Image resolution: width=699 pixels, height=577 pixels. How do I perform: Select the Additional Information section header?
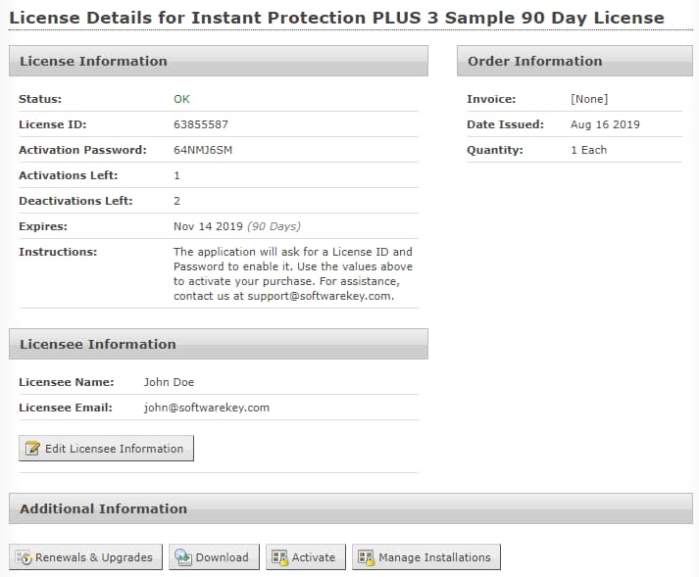[x=351, y=508]
